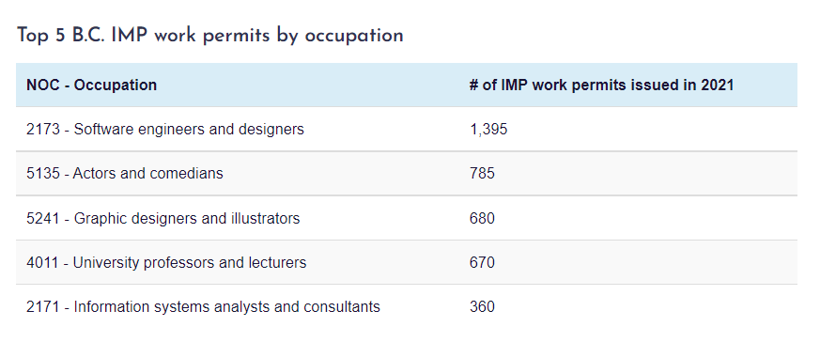Click the NOC code 5135 text

pos(43,174)
